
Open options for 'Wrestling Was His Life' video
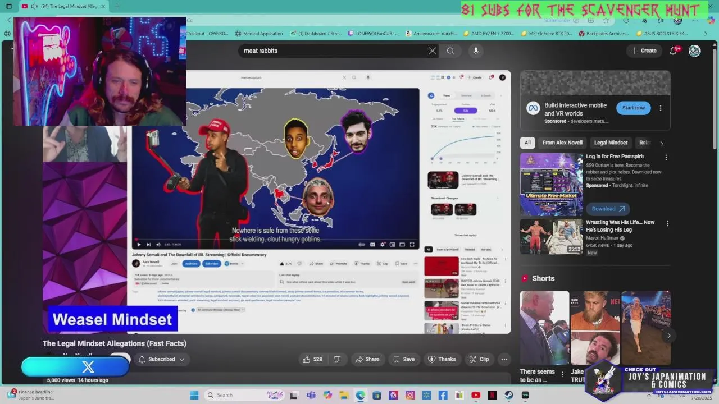point(667,223)
